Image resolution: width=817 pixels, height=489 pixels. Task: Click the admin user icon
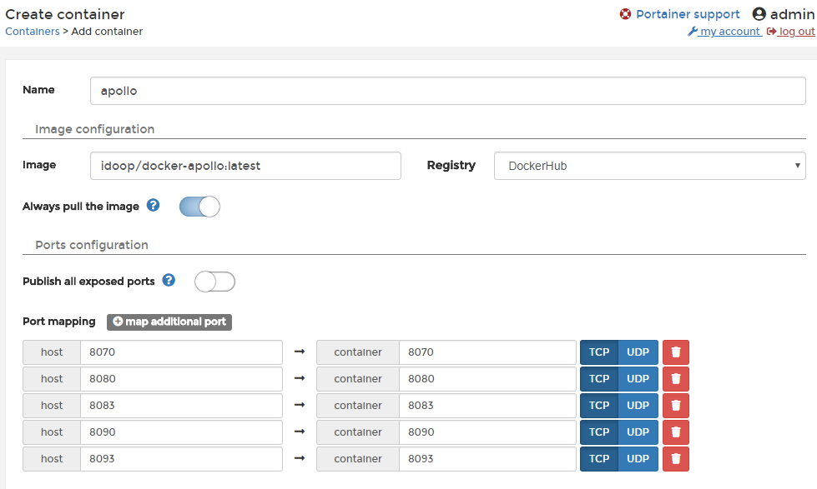pyautogui.click(x=759, y=13)
